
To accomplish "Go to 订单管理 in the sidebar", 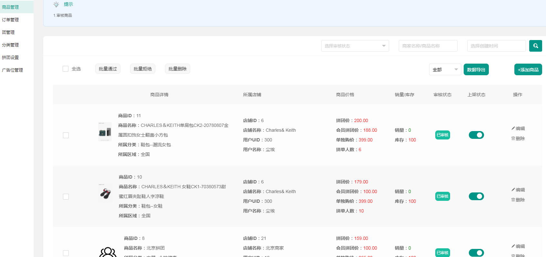I will 10,20.
